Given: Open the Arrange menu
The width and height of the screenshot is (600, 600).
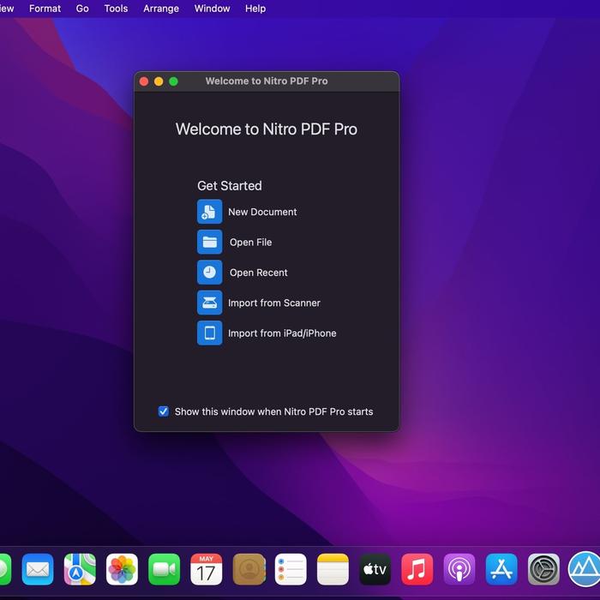Looking at the screenshot, I should (x=161, y=9).
